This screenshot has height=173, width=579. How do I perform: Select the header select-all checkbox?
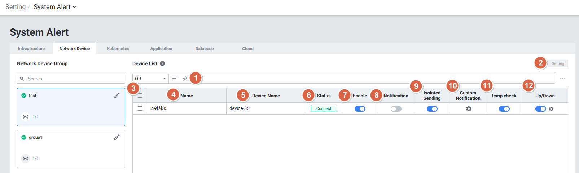point(140,96)
